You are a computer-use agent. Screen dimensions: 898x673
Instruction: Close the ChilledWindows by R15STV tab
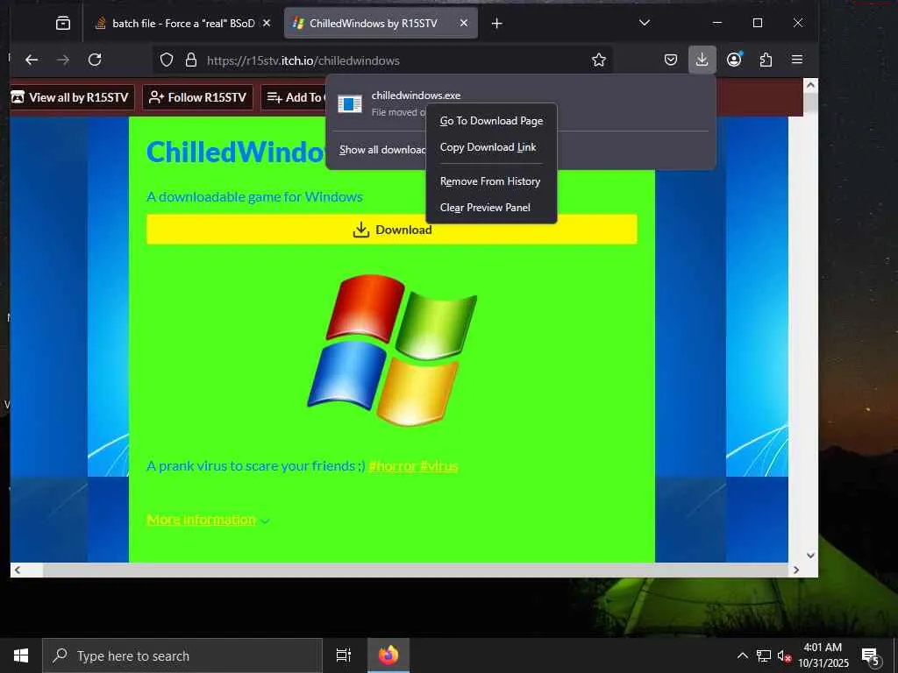[464, 23]
